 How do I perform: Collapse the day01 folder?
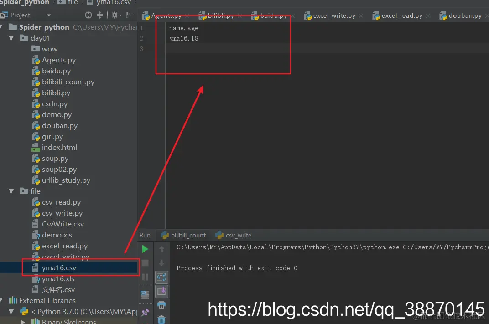tap(11, 38)
